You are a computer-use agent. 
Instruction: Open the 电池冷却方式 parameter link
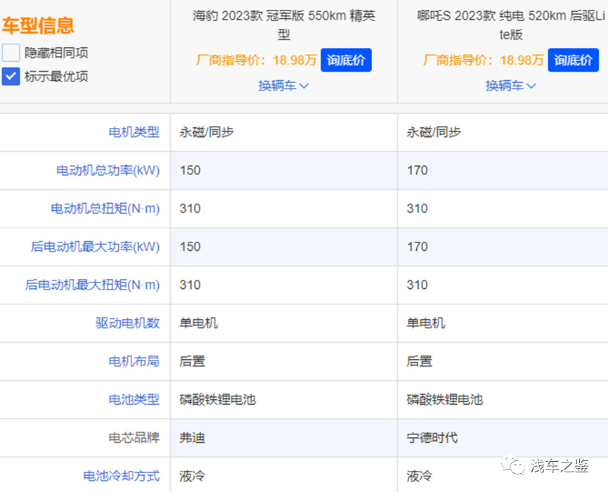click(122, 476)
